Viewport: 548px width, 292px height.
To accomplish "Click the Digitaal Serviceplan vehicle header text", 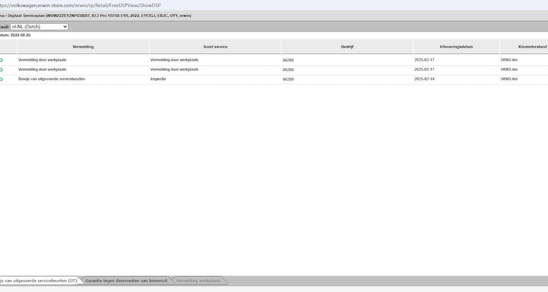I will [97, 15].
